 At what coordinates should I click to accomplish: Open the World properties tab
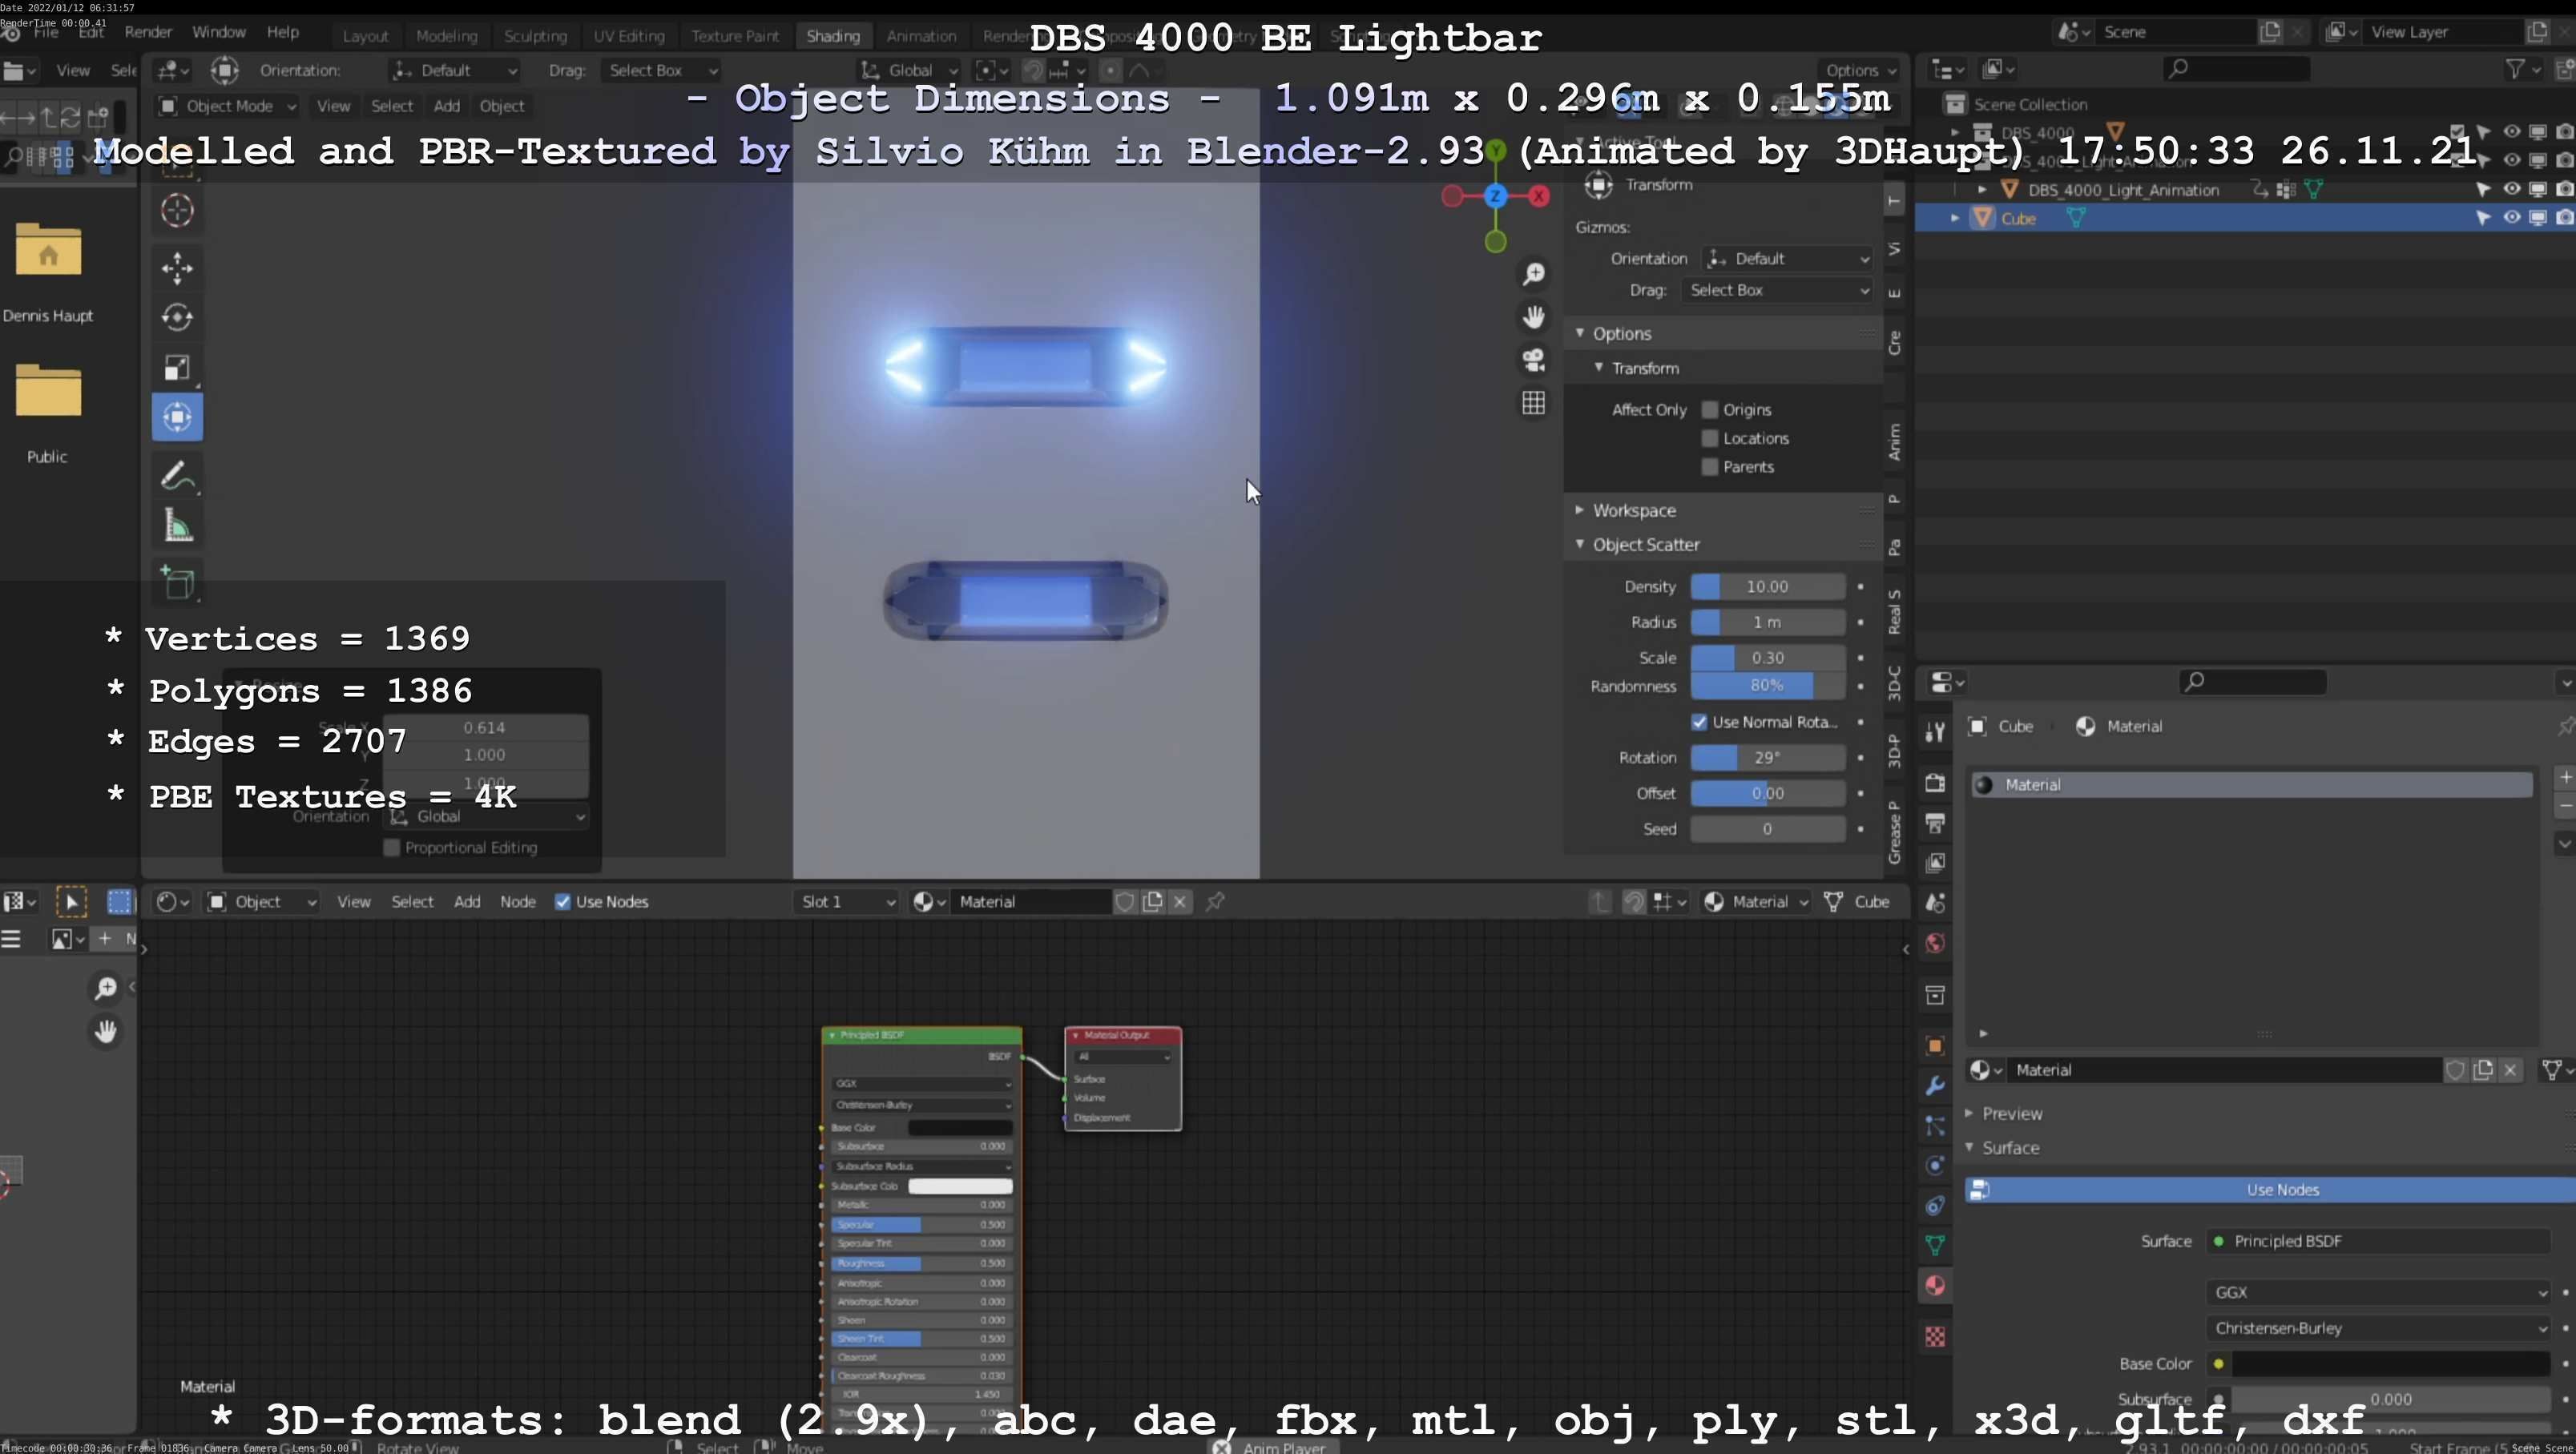pos(1935,943)
